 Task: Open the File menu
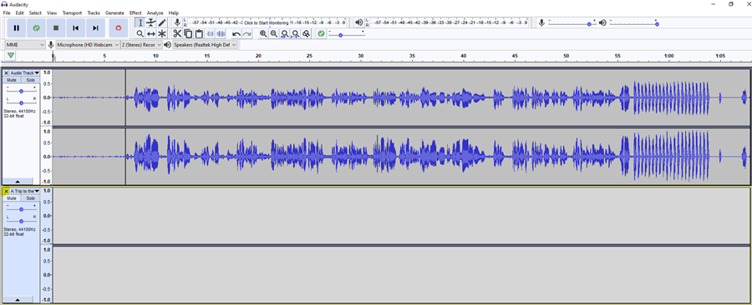6,12
